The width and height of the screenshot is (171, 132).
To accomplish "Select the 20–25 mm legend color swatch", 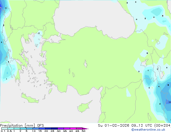I will coord(48,128).
